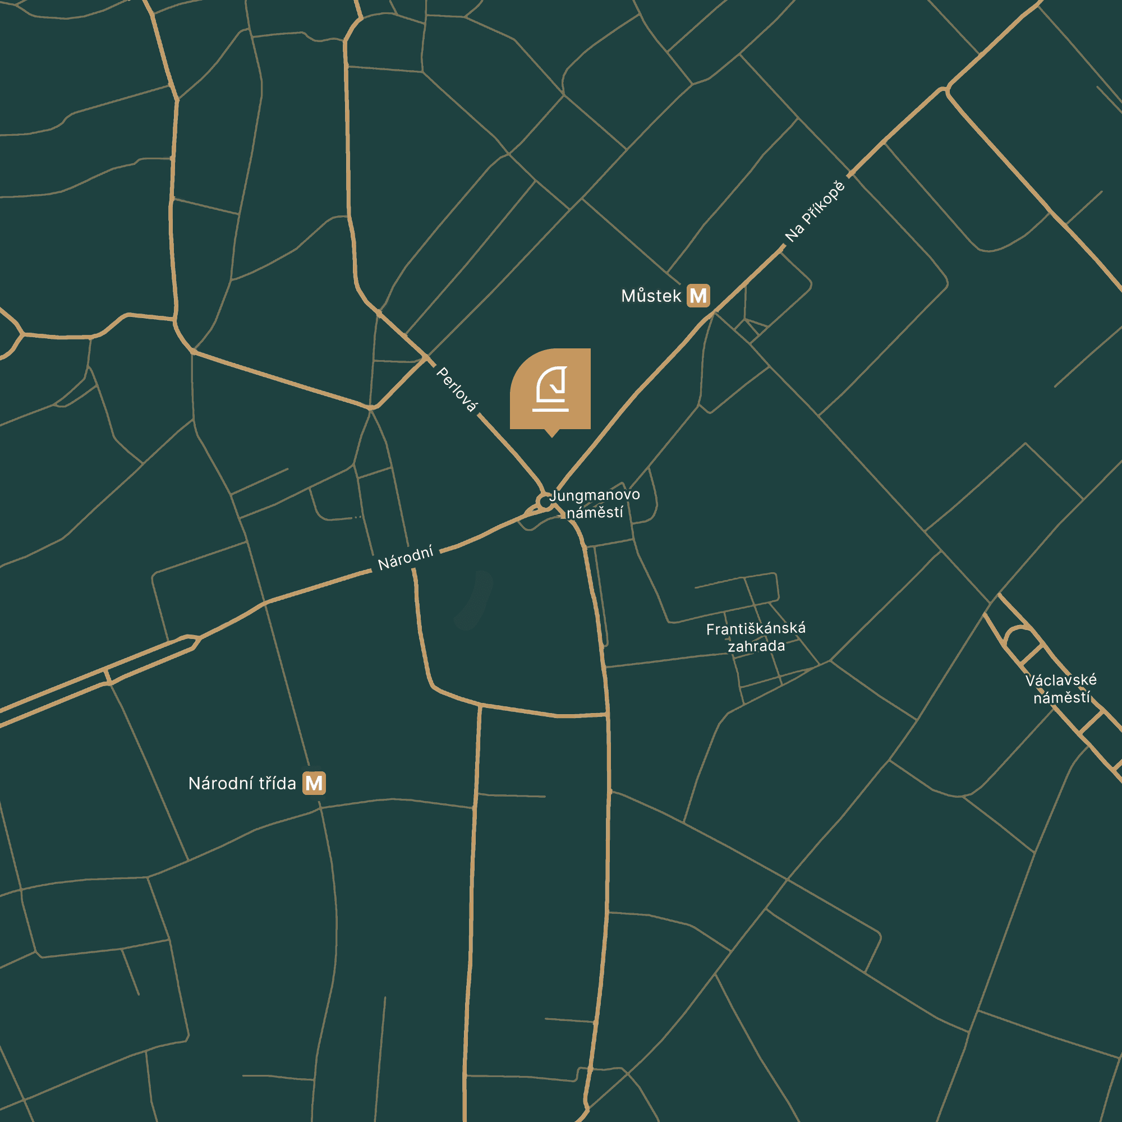This screenshot has height=1122, width=1122.
Task: Click the Můstek metro M icon
Action: (698, 296)
